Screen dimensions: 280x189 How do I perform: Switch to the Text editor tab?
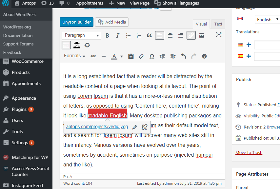coord(218,24)
